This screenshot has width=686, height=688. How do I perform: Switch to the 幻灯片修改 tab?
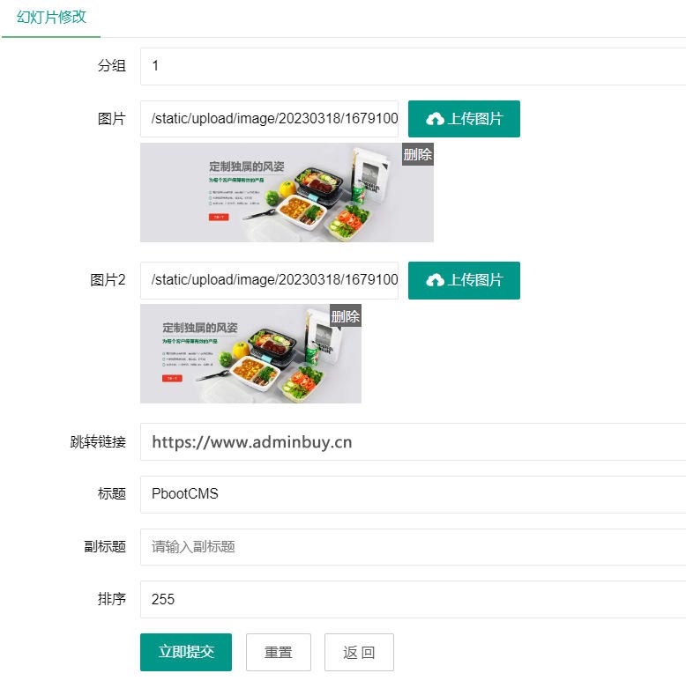point(51,17)
